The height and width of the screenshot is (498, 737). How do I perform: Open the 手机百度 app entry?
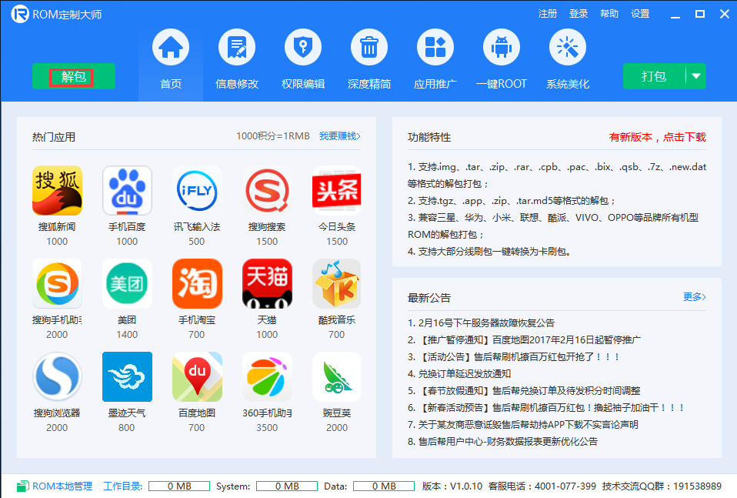point(127,190)
